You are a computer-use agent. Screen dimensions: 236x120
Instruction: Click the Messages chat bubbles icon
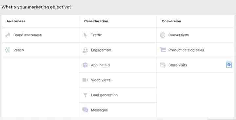click(85, 110)
